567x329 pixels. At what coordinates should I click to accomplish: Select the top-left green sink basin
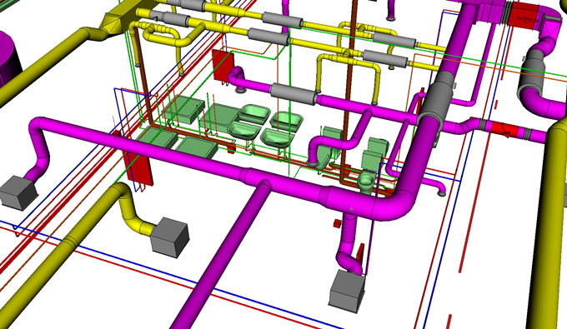(255, 112)
